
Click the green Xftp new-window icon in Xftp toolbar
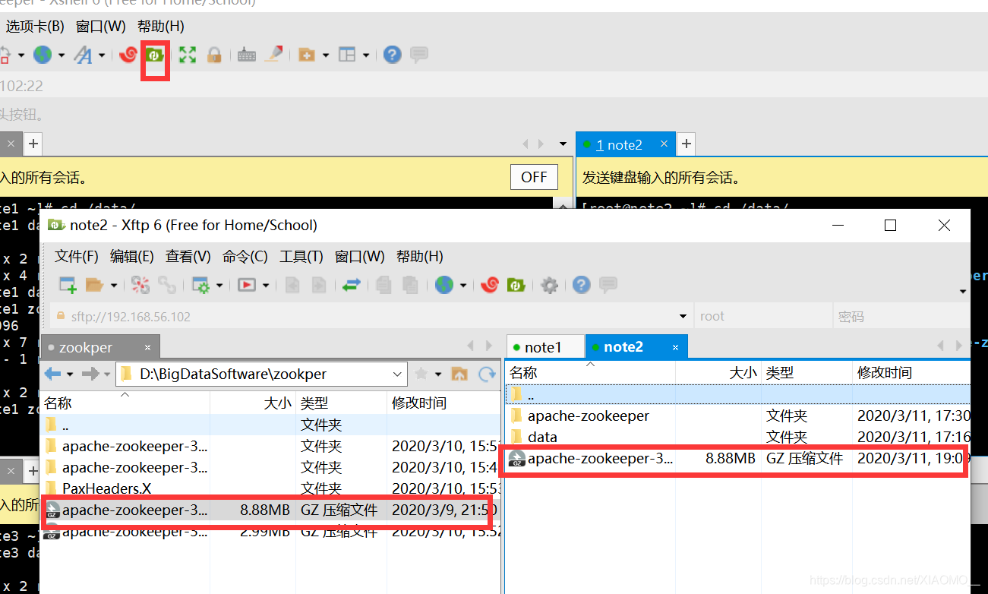point(516,285)
